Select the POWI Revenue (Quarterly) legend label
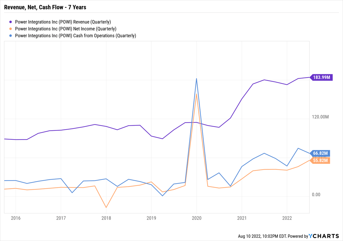 click(x=63, y=22)
